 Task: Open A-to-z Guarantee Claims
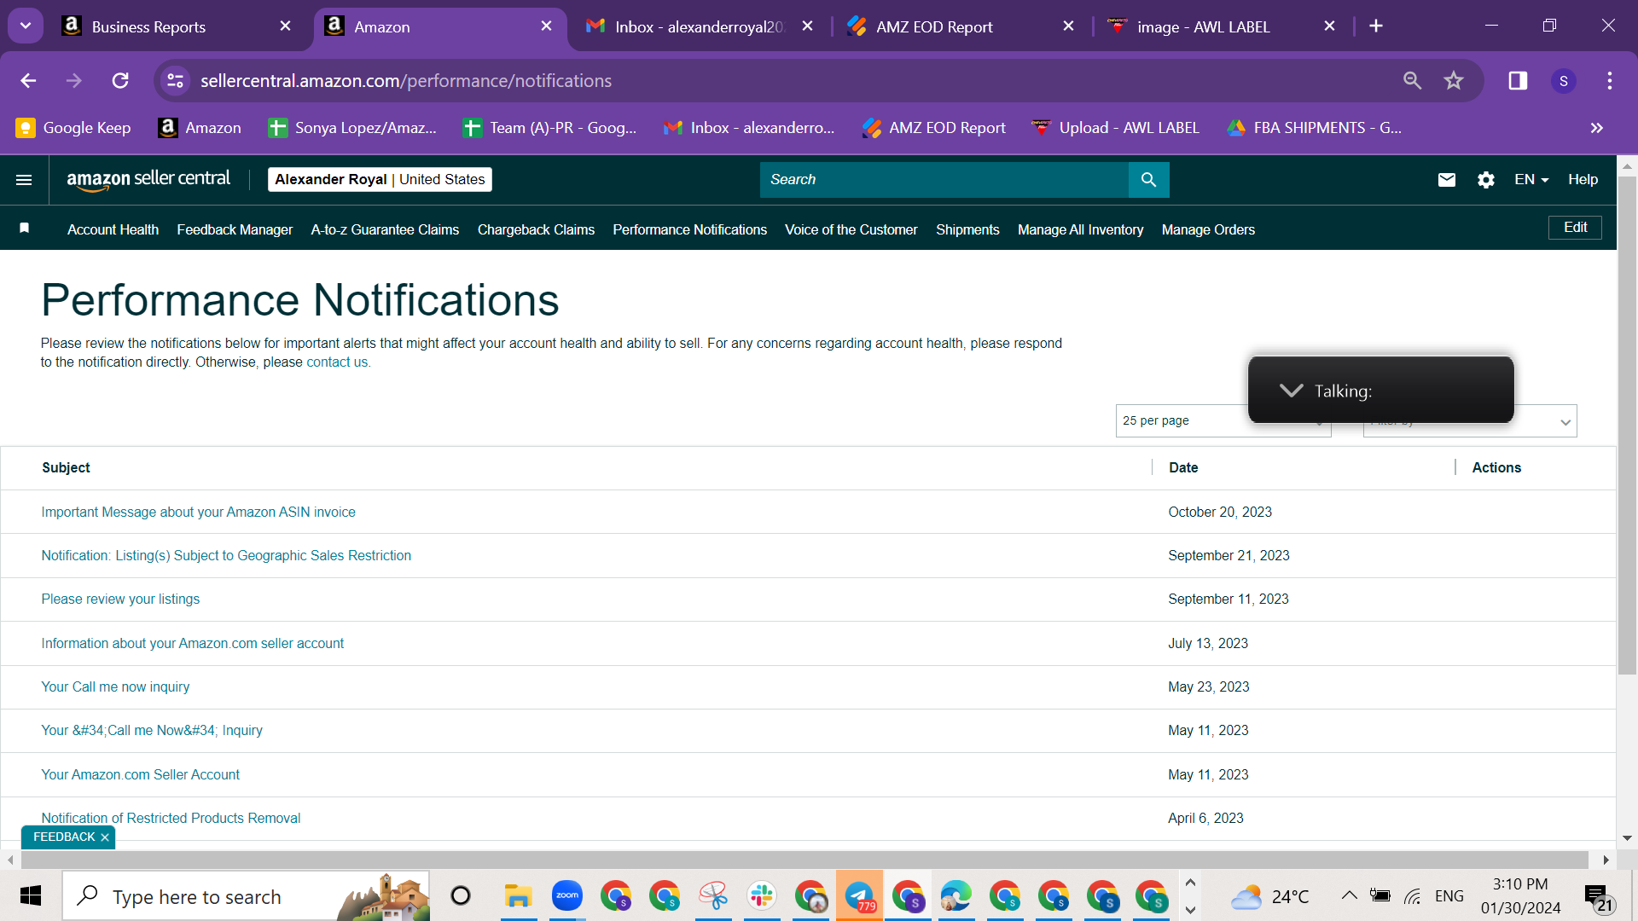tap(385, 229)
